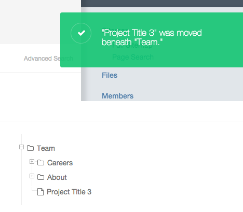Select the Project Title 3 page label
The width and height of the screenshot is (243, 212).
[69, 192]
